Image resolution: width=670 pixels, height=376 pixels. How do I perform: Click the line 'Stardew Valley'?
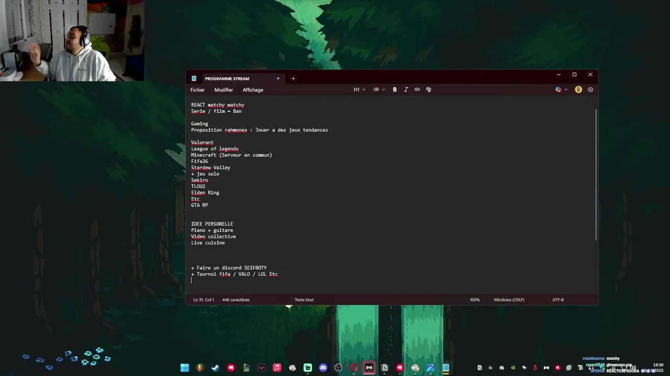(210, 168)
